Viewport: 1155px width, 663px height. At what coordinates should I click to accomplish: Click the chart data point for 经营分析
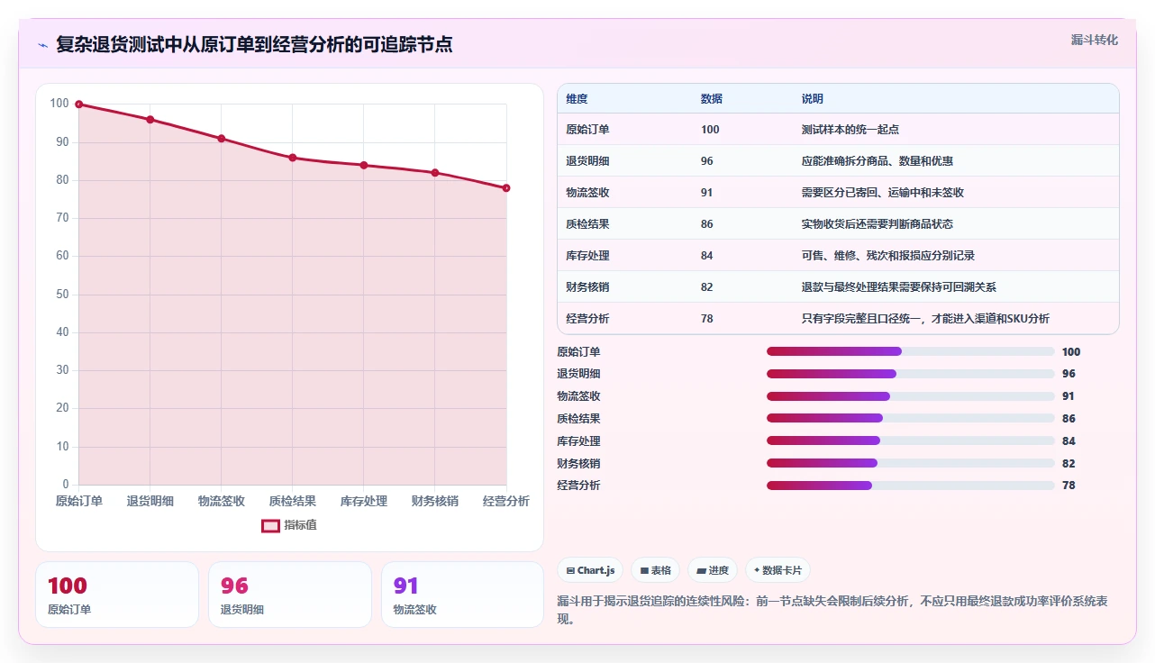[506, 188]
